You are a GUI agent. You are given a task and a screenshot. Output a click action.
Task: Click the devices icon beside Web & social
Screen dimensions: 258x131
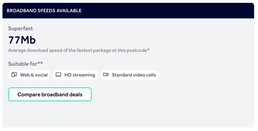(x=14, y=75)
